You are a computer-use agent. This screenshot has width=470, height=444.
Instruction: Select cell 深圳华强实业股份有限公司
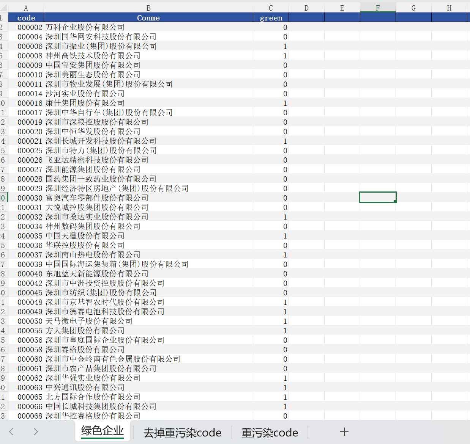coord(148,378)
